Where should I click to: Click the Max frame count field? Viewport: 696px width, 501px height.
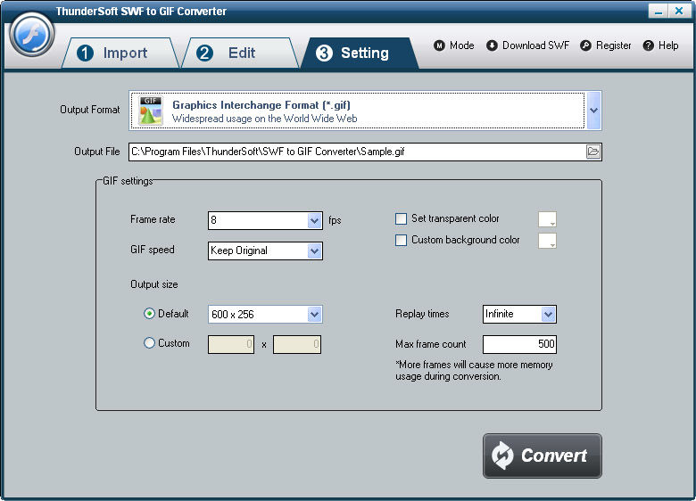click(519, 344)
